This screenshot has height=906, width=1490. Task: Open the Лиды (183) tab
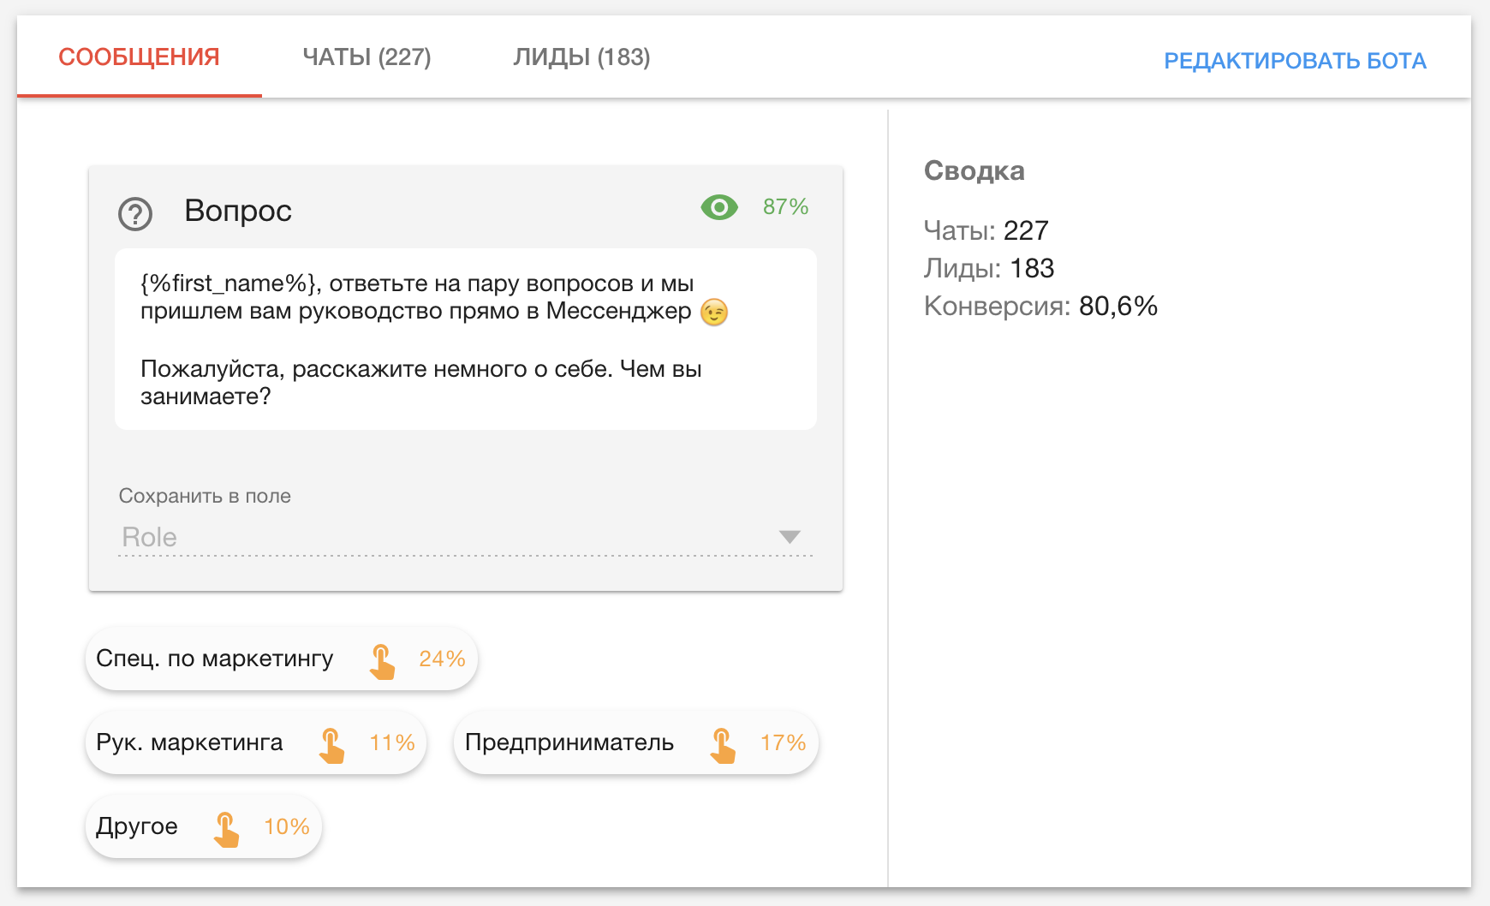581,57
